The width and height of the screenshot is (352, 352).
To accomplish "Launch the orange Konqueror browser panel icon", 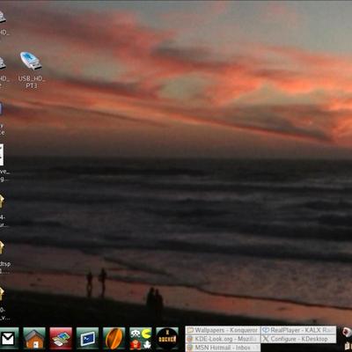I will coord(114,339).
